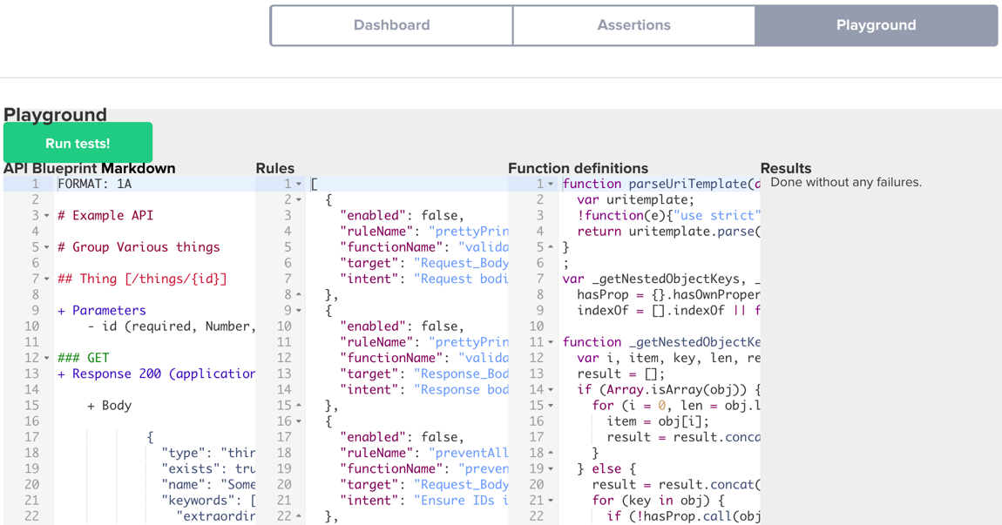Collapse the '} else {' block arrow
The height and width of the screenshot is (525, 1002).
[x=552, y=469]
